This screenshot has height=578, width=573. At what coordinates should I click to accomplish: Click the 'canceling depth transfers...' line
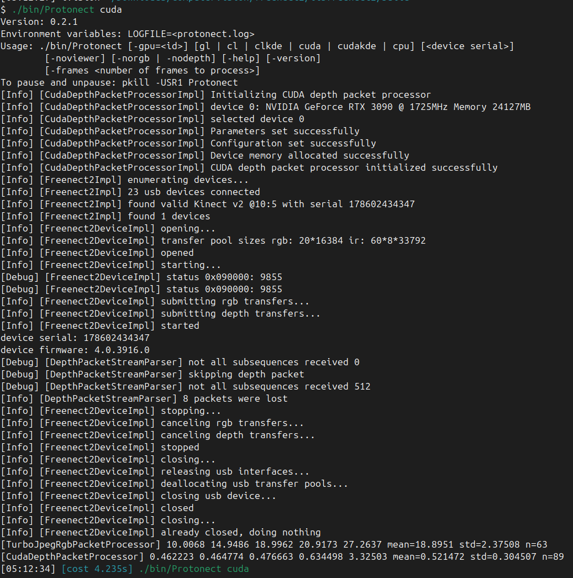click(157, 435)
